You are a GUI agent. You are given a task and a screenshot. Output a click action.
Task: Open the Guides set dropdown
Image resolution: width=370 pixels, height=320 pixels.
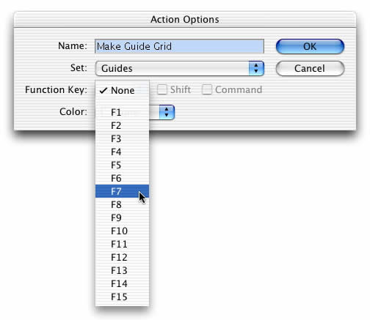point(180,68)
